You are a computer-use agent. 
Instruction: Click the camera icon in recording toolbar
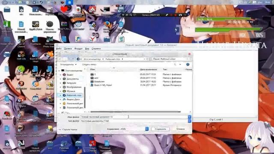[180, 15]
